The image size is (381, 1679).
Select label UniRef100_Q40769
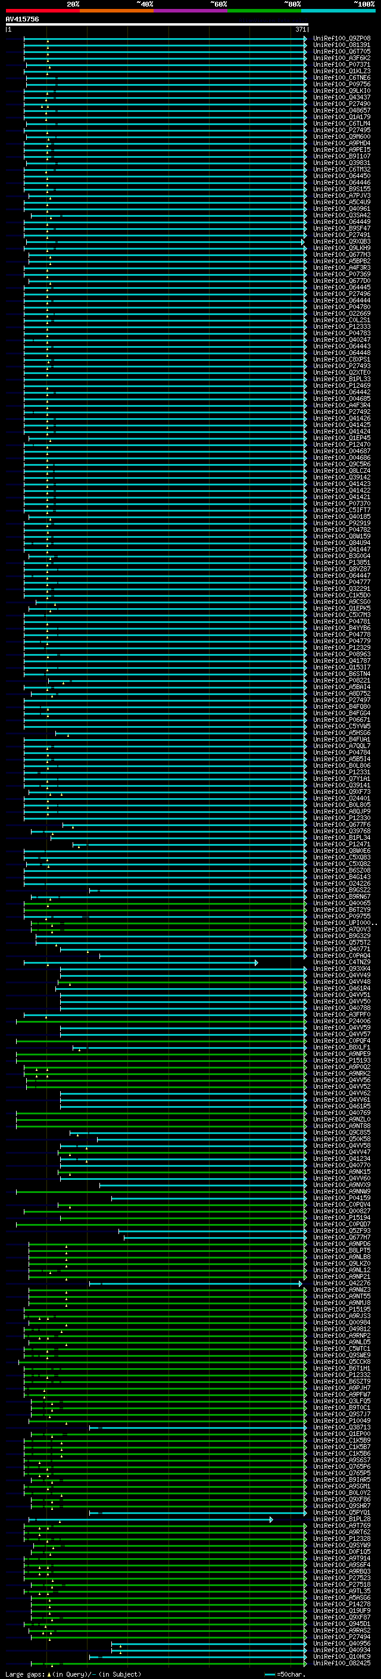342,1113
